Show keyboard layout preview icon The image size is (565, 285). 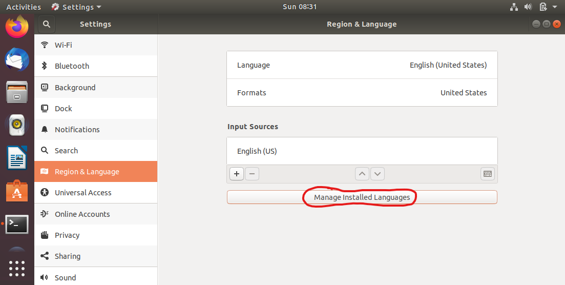click(488, 174)
